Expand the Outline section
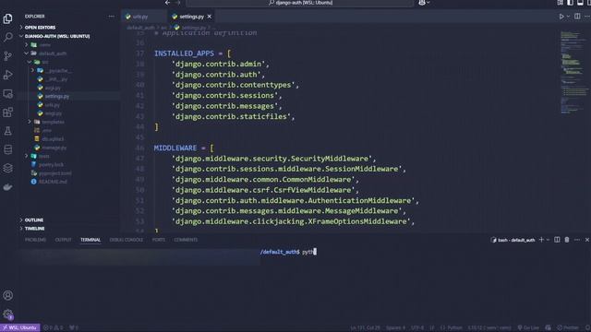This screenshot has height=332, width=591. tap(34, 219)
